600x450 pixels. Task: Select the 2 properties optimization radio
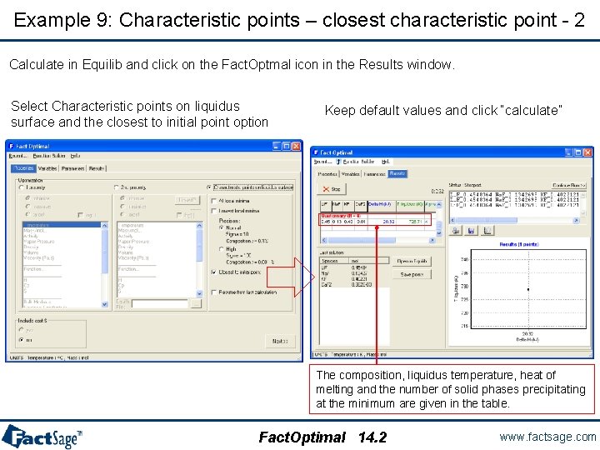click(117, 187)
